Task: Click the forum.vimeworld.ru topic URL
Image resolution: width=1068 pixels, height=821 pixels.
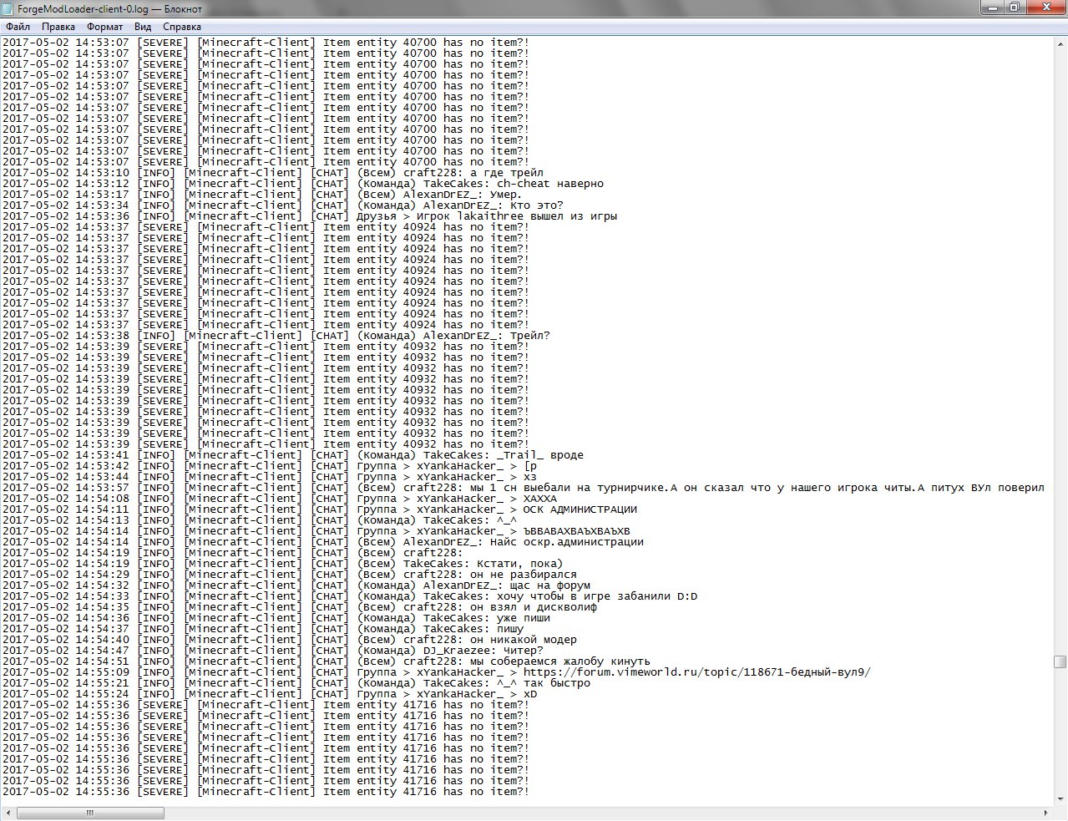Action: [697, 672]
